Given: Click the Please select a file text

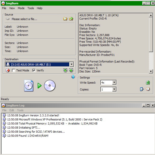Looking at the screenshot, I should (x=24, y=19).
